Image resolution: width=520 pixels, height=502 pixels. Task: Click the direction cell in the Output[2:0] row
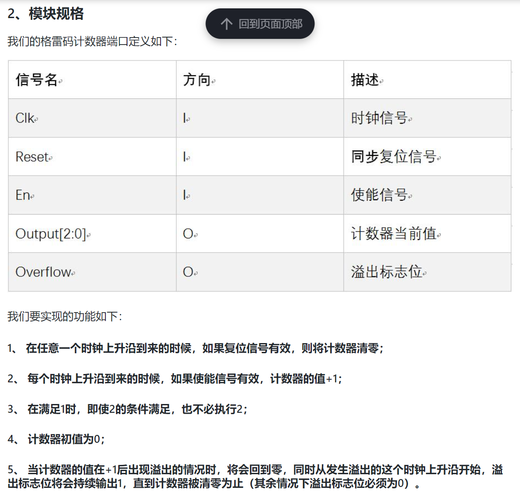(260, 234)
